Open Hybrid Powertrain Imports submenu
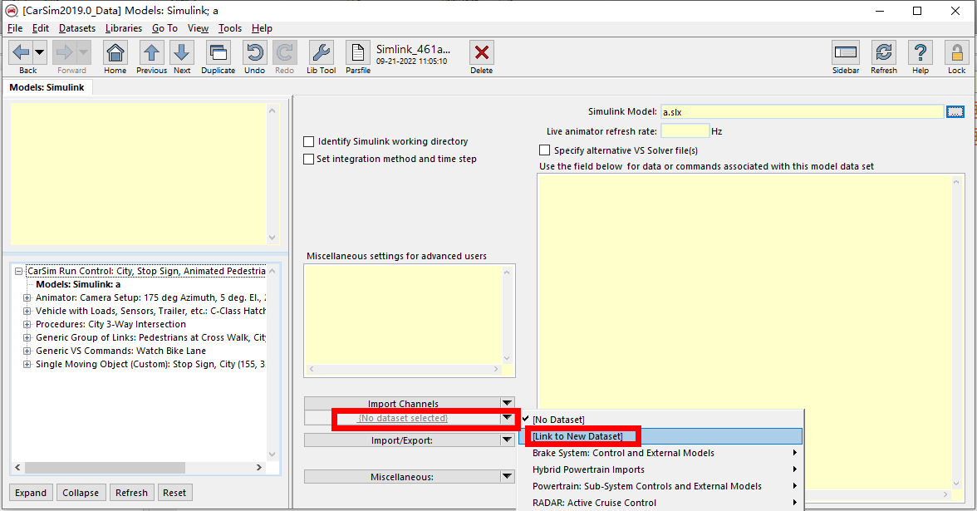 click(660, 469)
